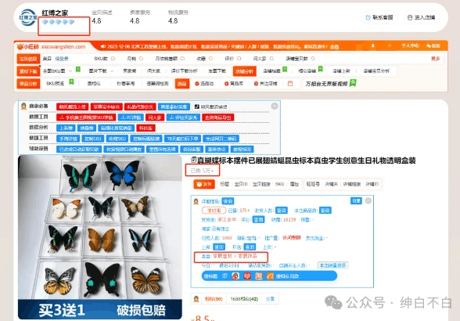Toggle the 关注店铺 radio option
This screenshot has width=460, height=321.
click(x=265, y=84)
